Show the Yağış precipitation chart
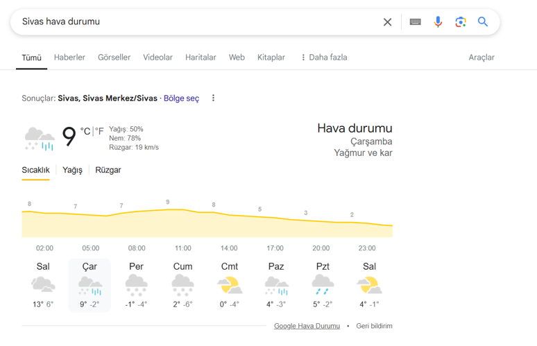 [x=72, y=170]
